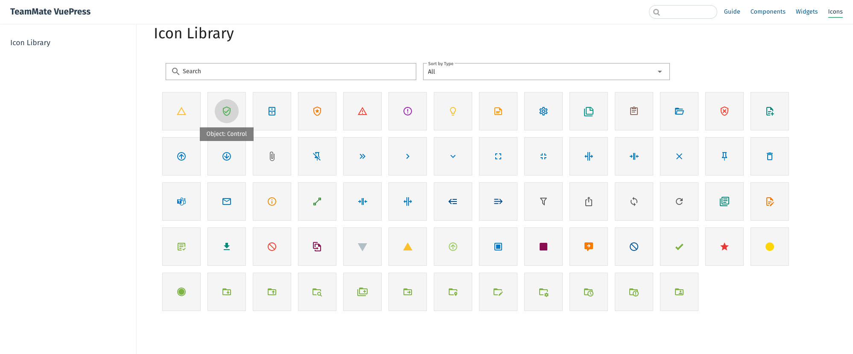This screenshot has width=853, height=354.
Task: Click Icon Library in the sidebar
Action: coord(30,43)
